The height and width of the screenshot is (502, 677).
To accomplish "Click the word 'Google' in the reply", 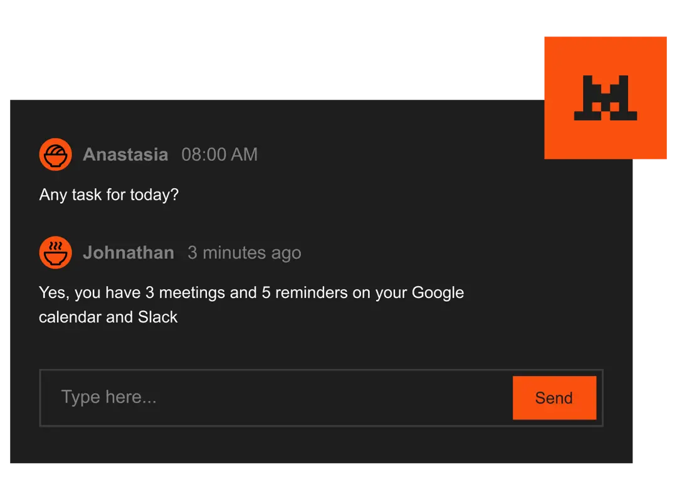I will point(438,292).
